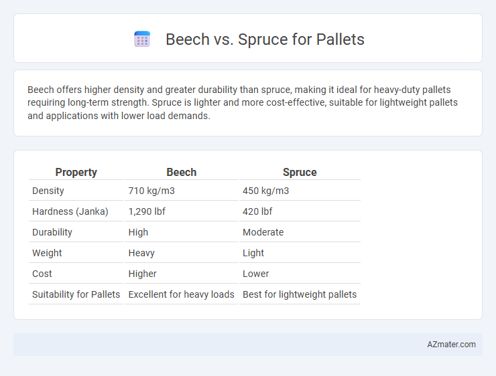Select the 'Spruce' column header

click(300, 173)
